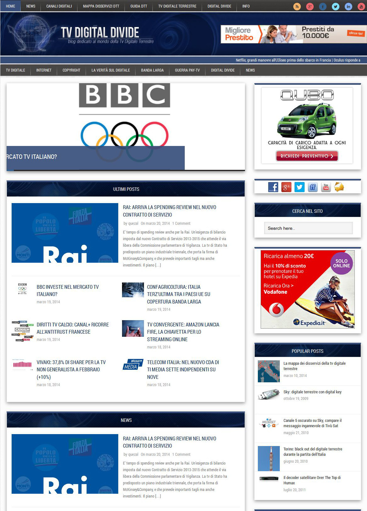Screen dimensions: 367x511
Task: Select LA VERITÀ SUL DIGITALE category
Action: pos(111,70)
